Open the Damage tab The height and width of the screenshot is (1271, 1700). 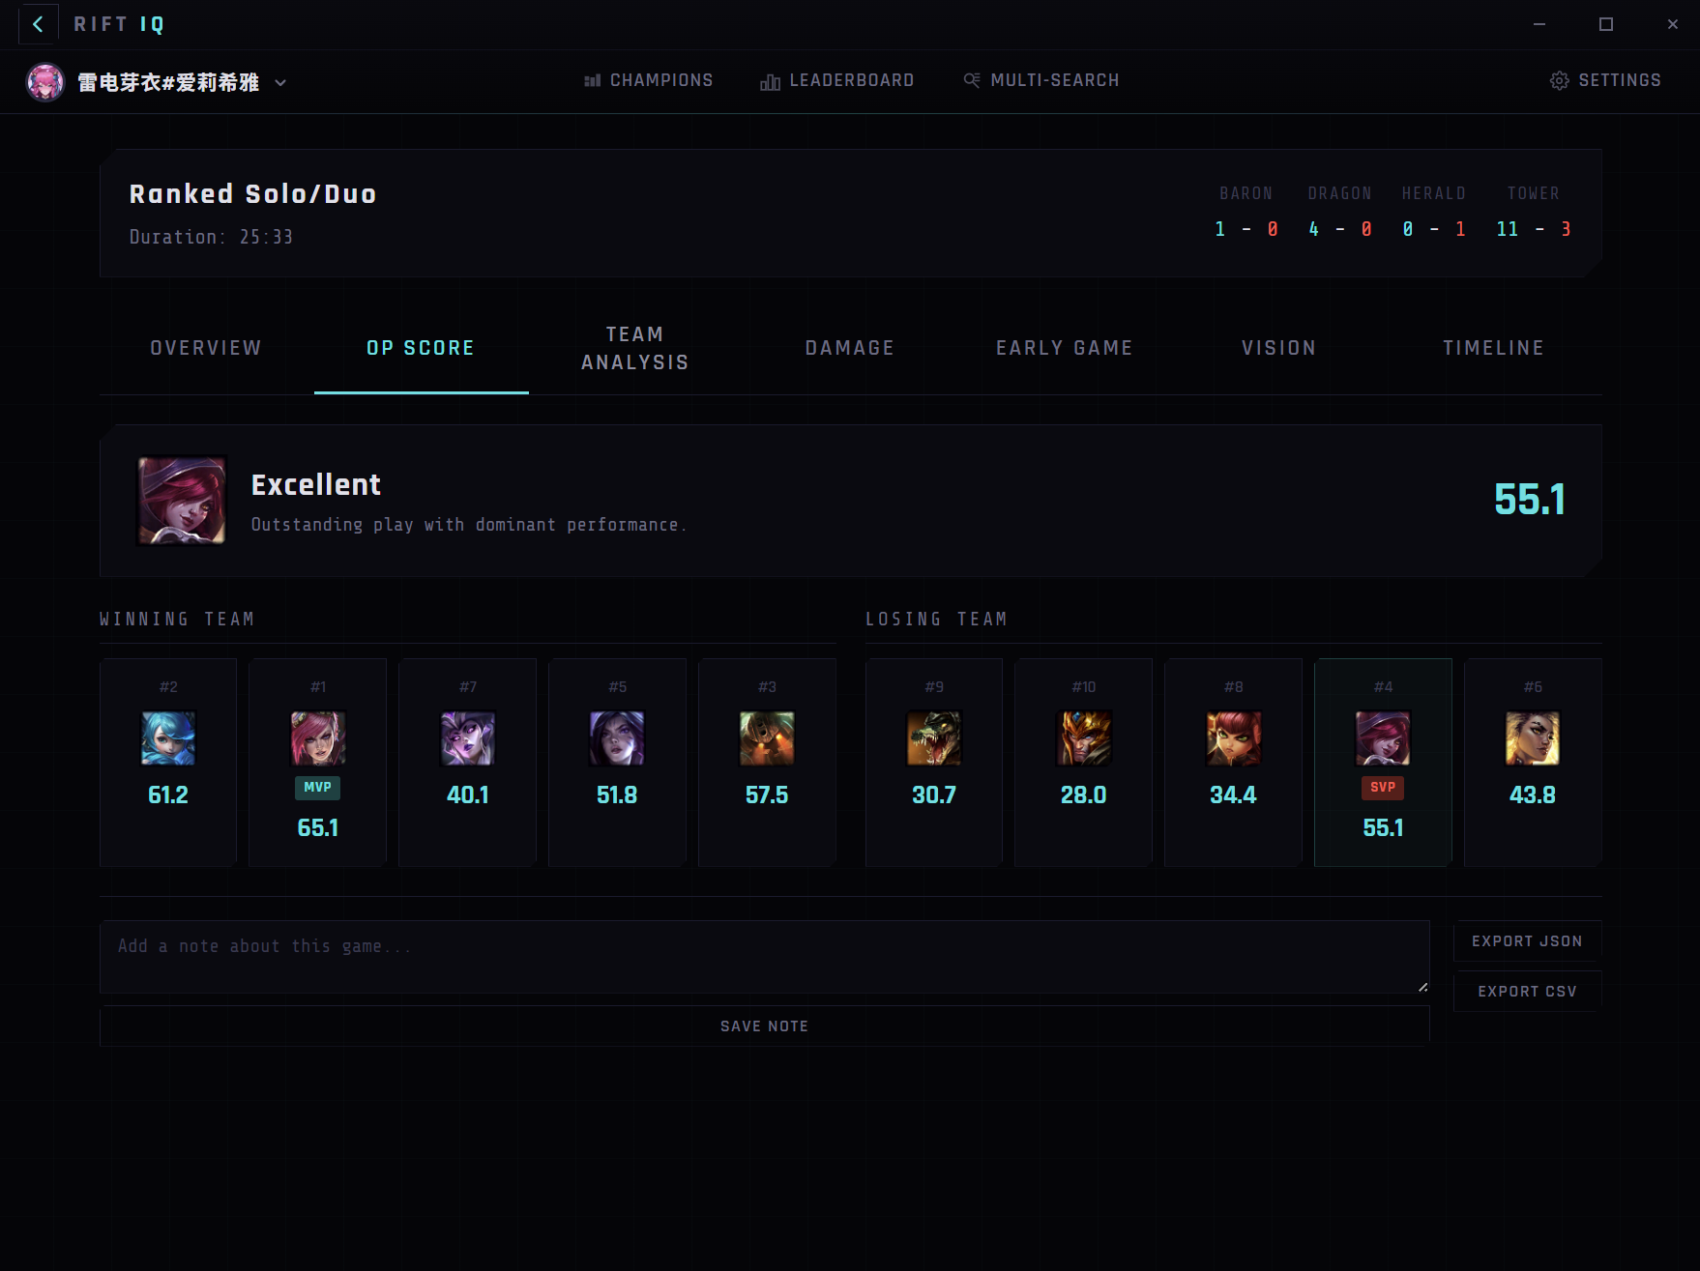click(x=850, y=348)
